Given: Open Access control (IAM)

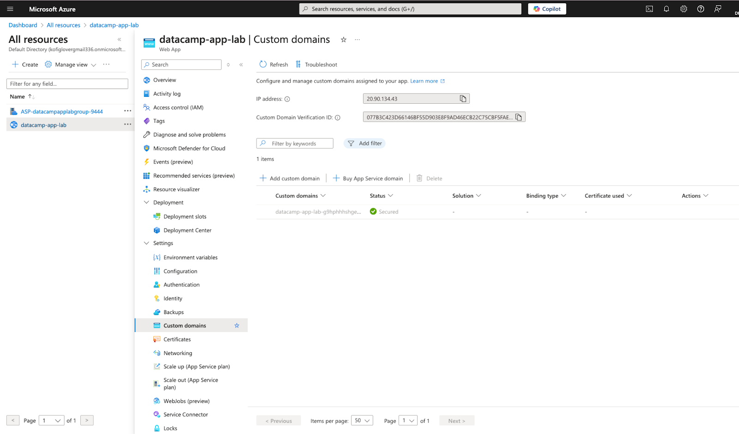Looking at the screenshot, I should coord(178,107).
